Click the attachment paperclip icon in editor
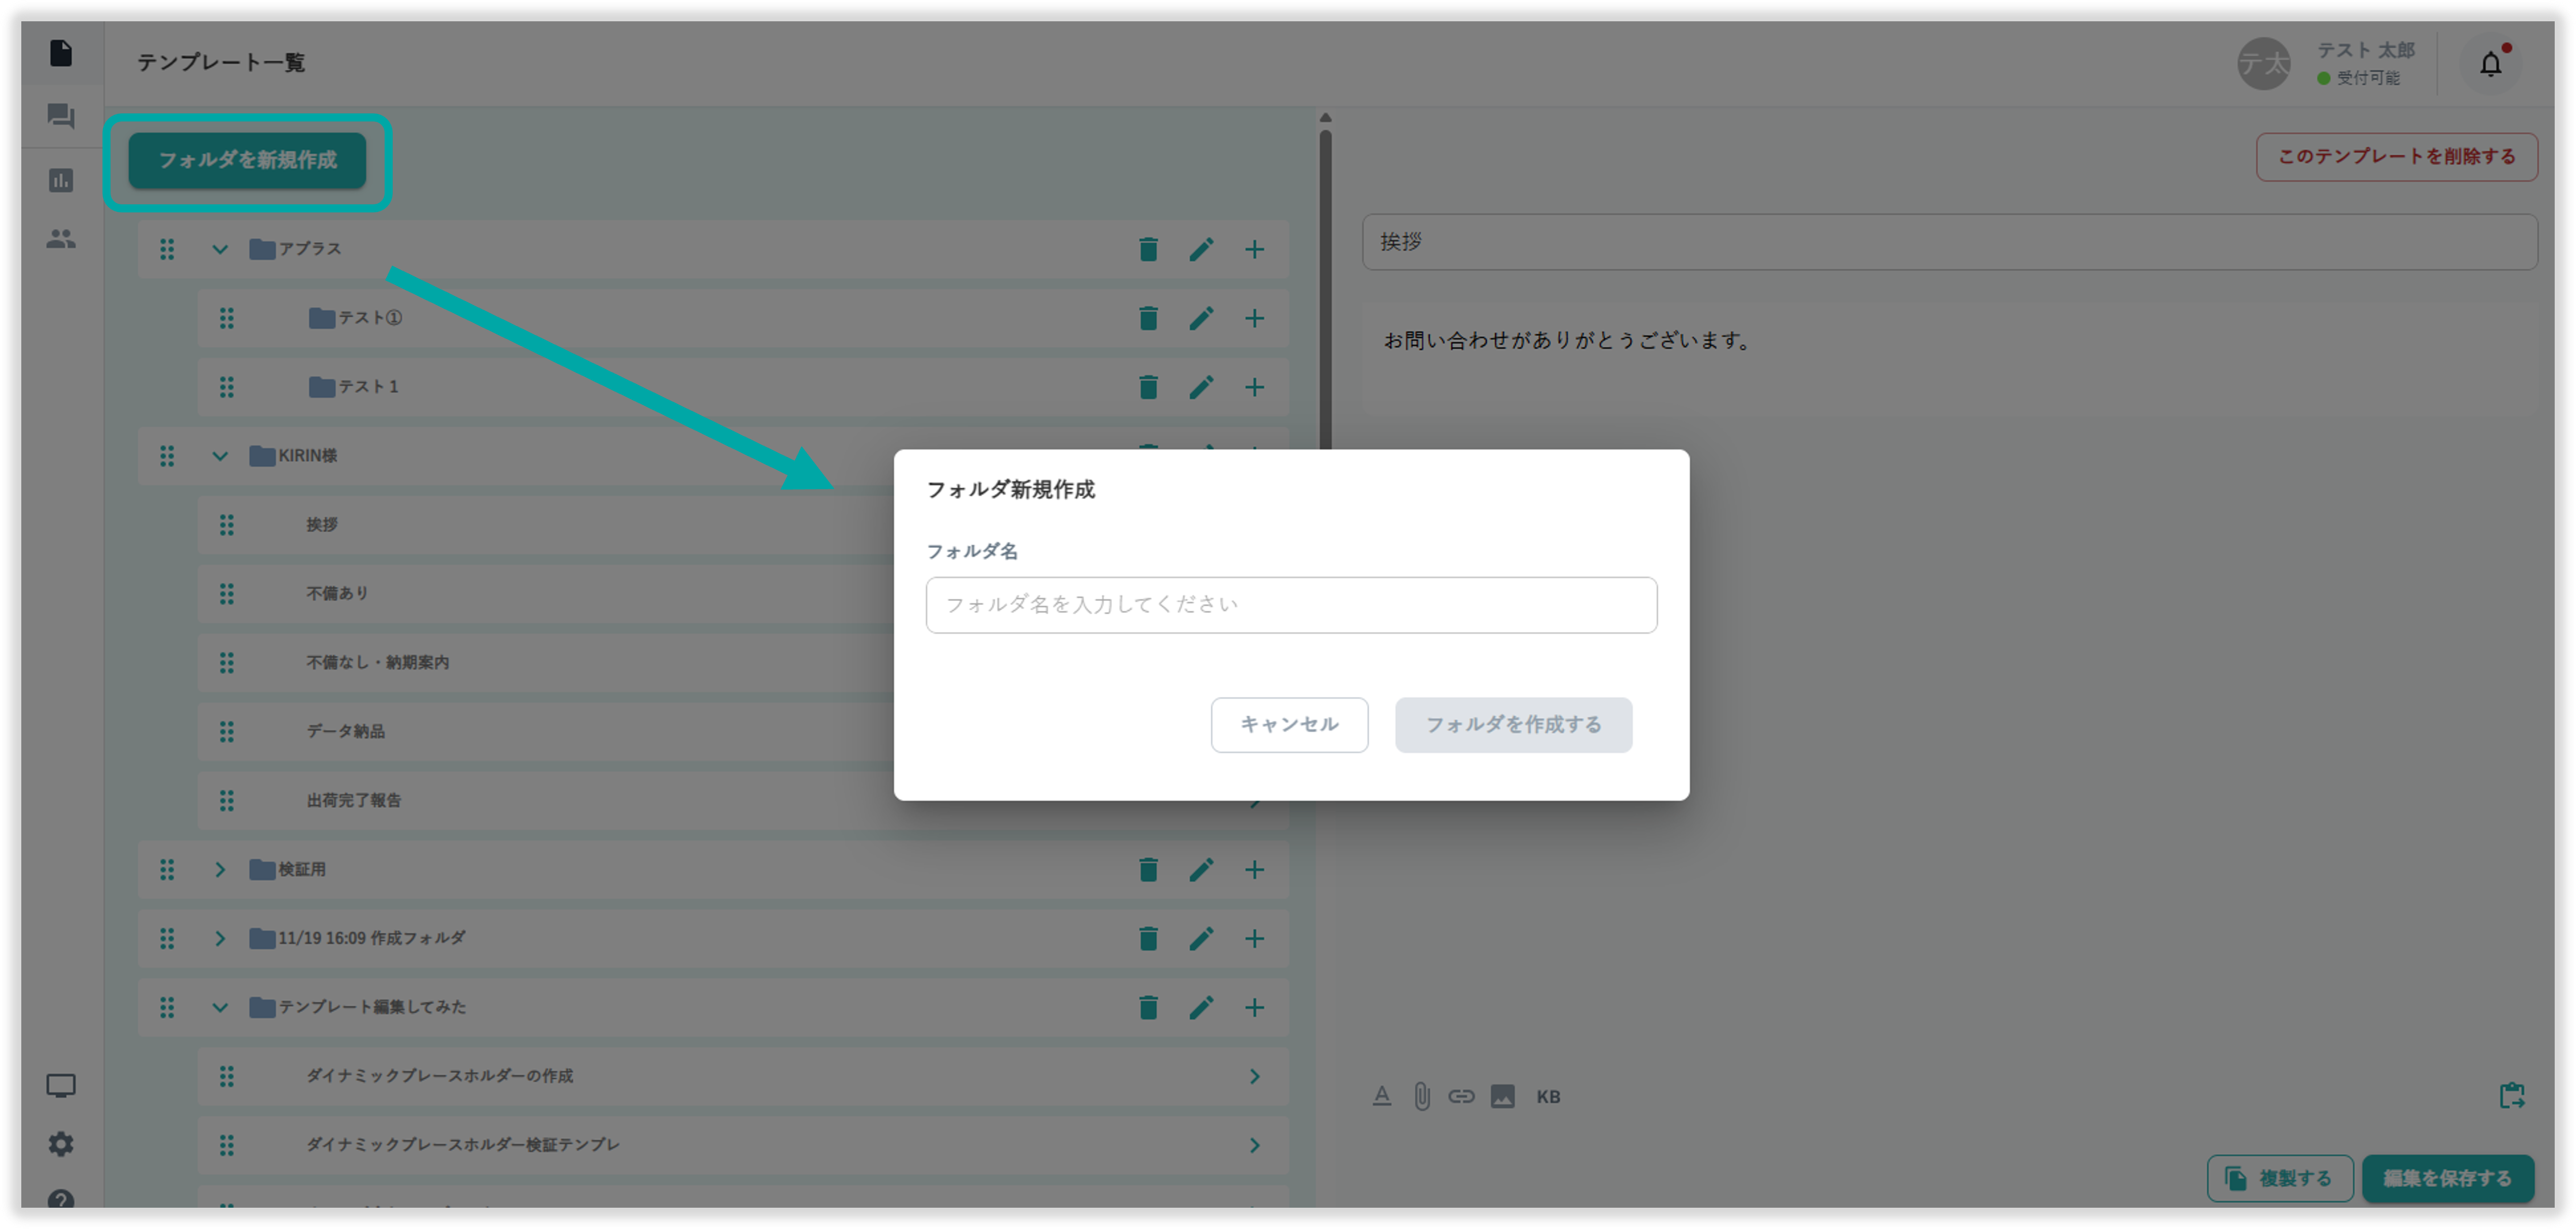This screenshot has height=1229, width=2576. 1421,1097
